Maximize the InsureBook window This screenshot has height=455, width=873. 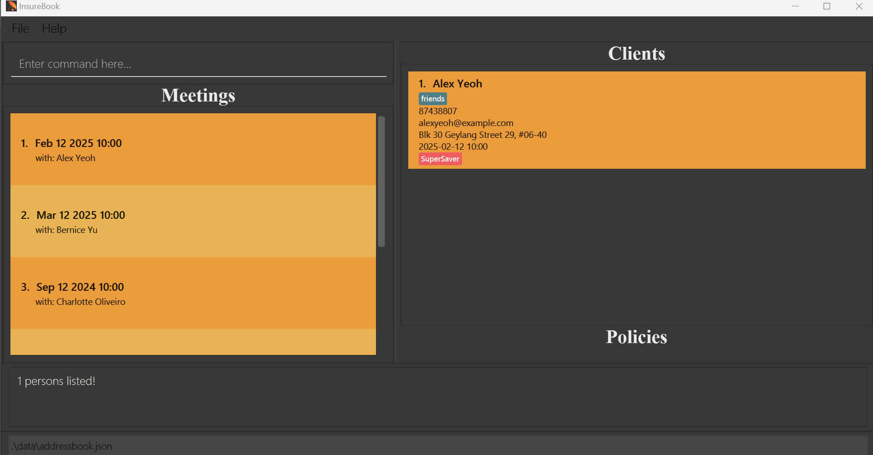coord(827,6)
